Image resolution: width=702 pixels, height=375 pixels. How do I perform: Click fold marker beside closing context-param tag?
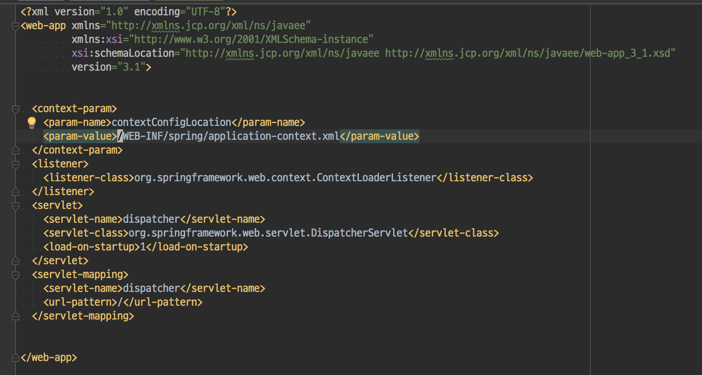point(15,150)
